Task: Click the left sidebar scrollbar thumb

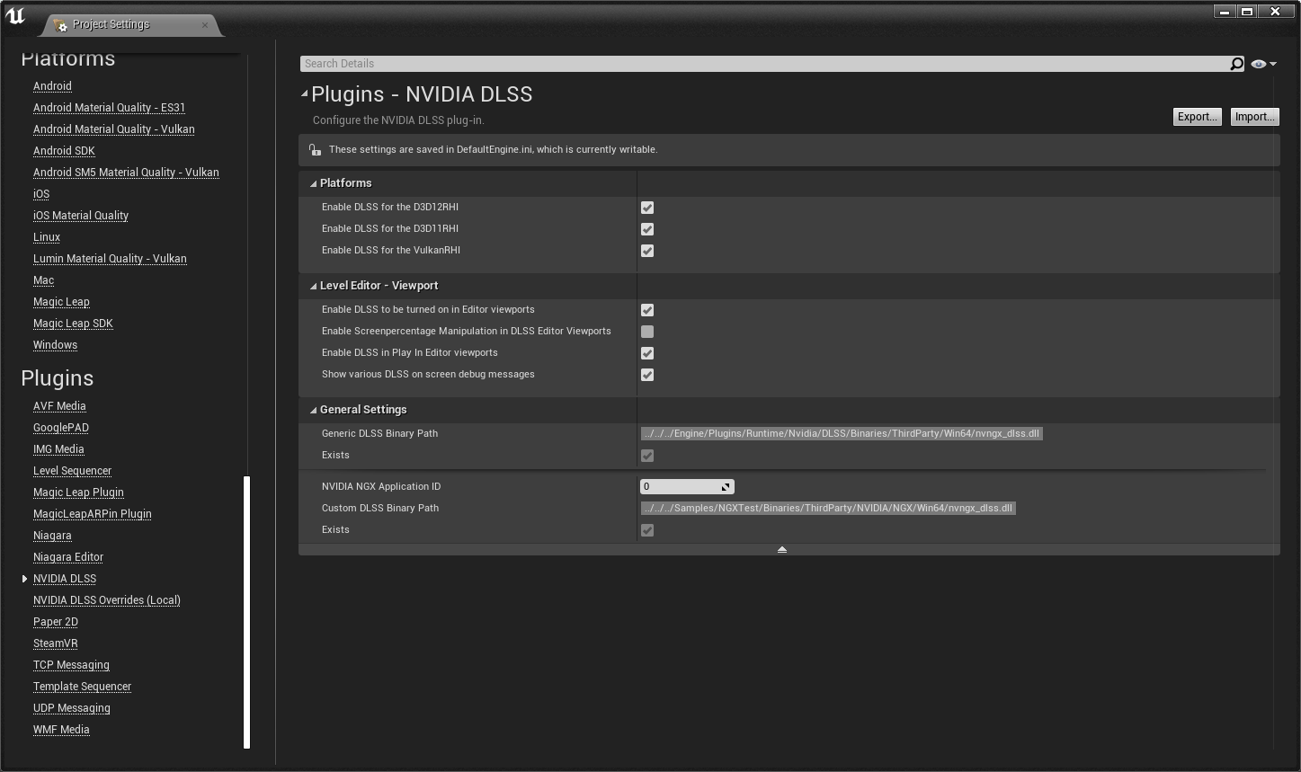Action: [246, 612]
